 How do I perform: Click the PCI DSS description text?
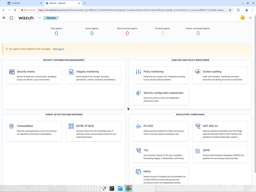click(x=164, y=132)
